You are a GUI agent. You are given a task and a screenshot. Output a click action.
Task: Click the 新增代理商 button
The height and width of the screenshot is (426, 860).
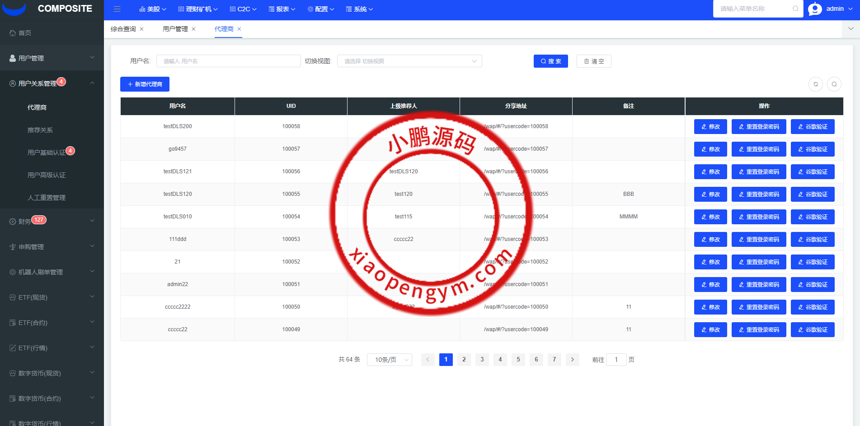(x=145, y=84)
